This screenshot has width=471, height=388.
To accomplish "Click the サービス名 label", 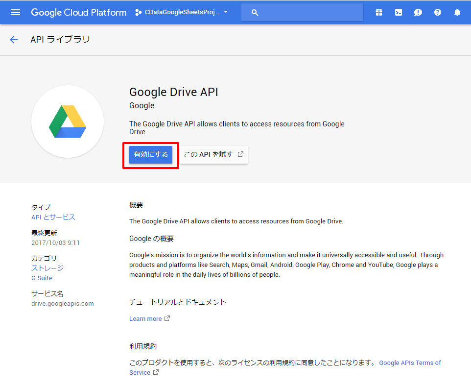I will tap(47, 293).
